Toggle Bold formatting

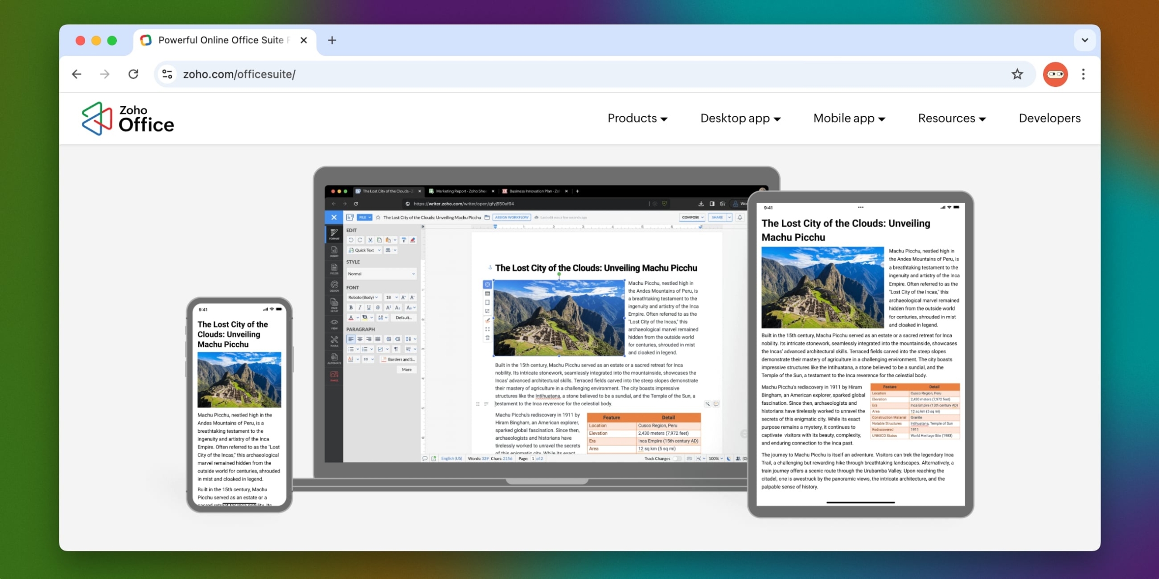point(351,308)
